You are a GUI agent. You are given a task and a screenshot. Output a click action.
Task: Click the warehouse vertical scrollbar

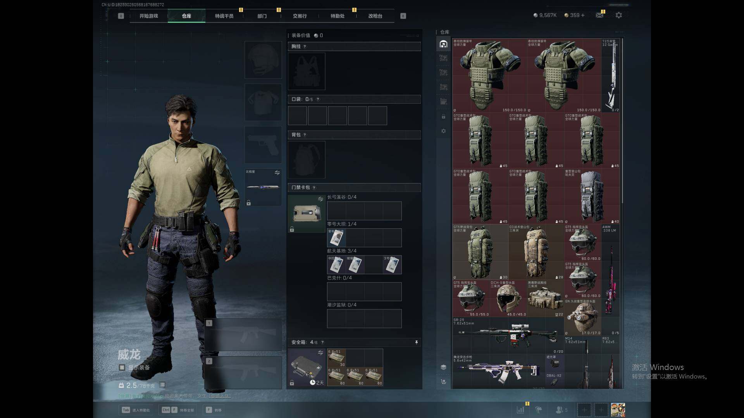(622, 120)
